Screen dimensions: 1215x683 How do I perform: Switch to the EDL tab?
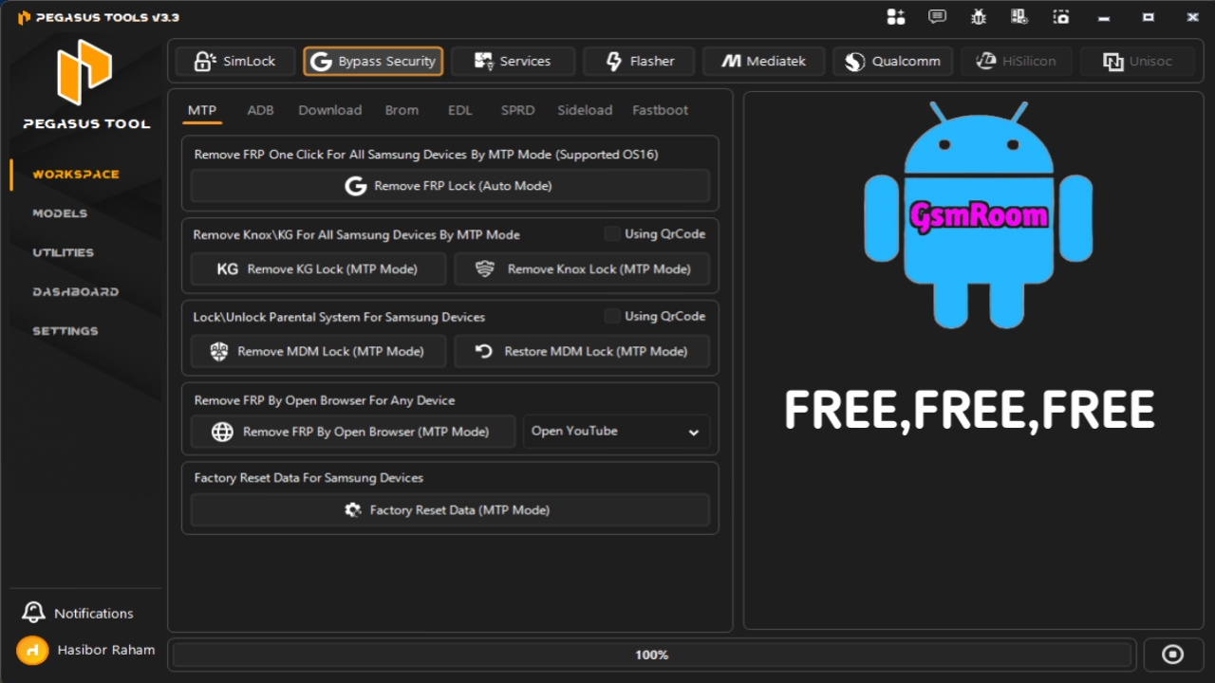pyautogui.click(x=460, y=110)
